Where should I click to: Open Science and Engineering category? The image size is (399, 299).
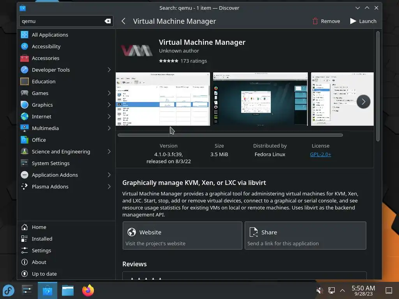click(x=66, y=151)
